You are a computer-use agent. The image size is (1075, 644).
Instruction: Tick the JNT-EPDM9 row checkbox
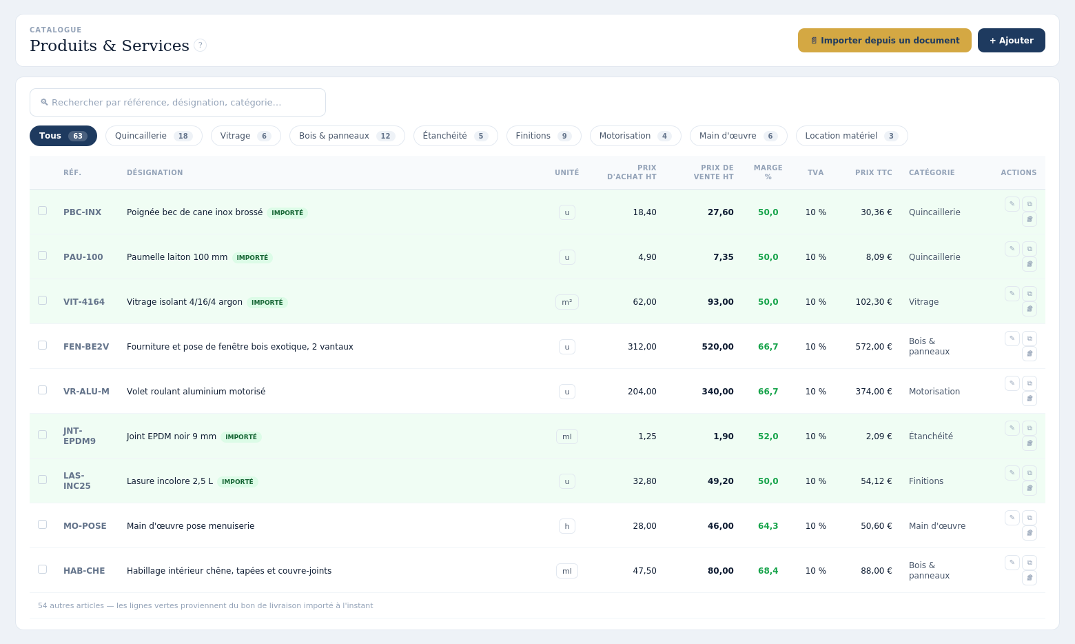pyautogui.click(x=43, y=435)
